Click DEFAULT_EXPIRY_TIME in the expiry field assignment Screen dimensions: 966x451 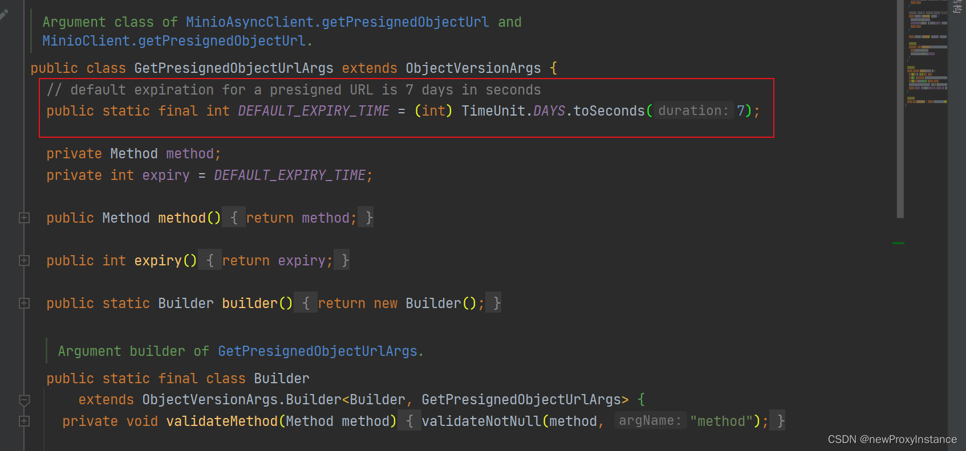(x=290, y=175)
